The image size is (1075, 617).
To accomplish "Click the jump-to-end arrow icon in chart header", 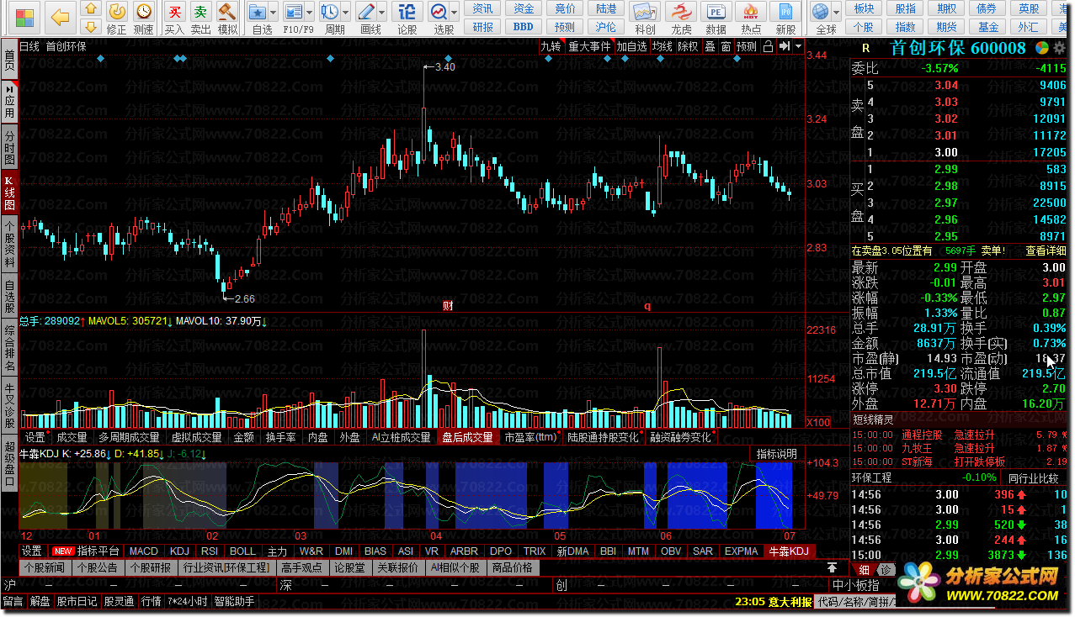I will (784, 47).
